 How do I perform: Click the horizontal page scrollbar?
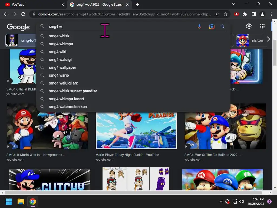coord(133,193)
